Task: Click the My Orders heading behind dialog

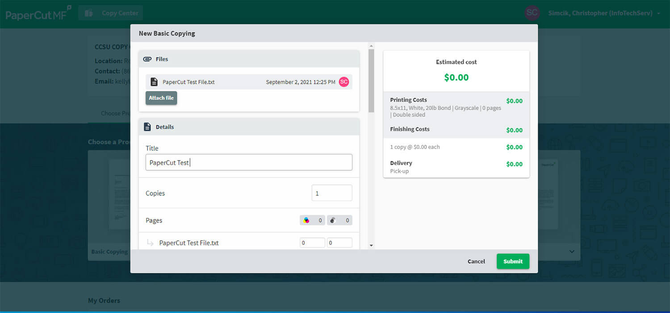Action: (x=104, y=301)
